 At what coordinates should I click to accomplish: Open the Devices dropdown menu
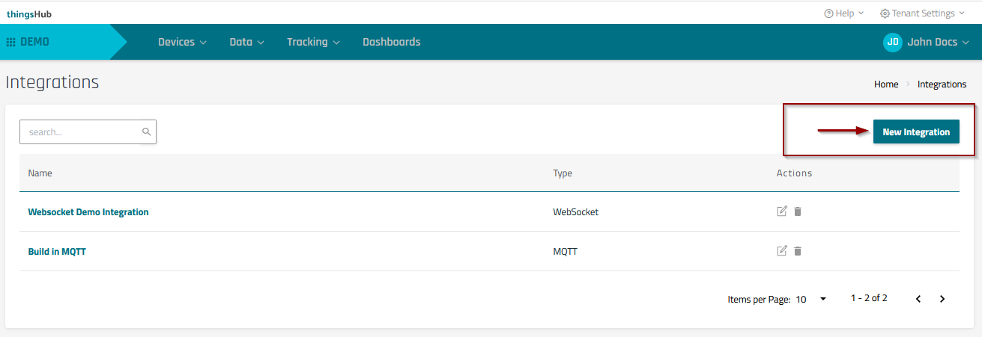(182, 43)
